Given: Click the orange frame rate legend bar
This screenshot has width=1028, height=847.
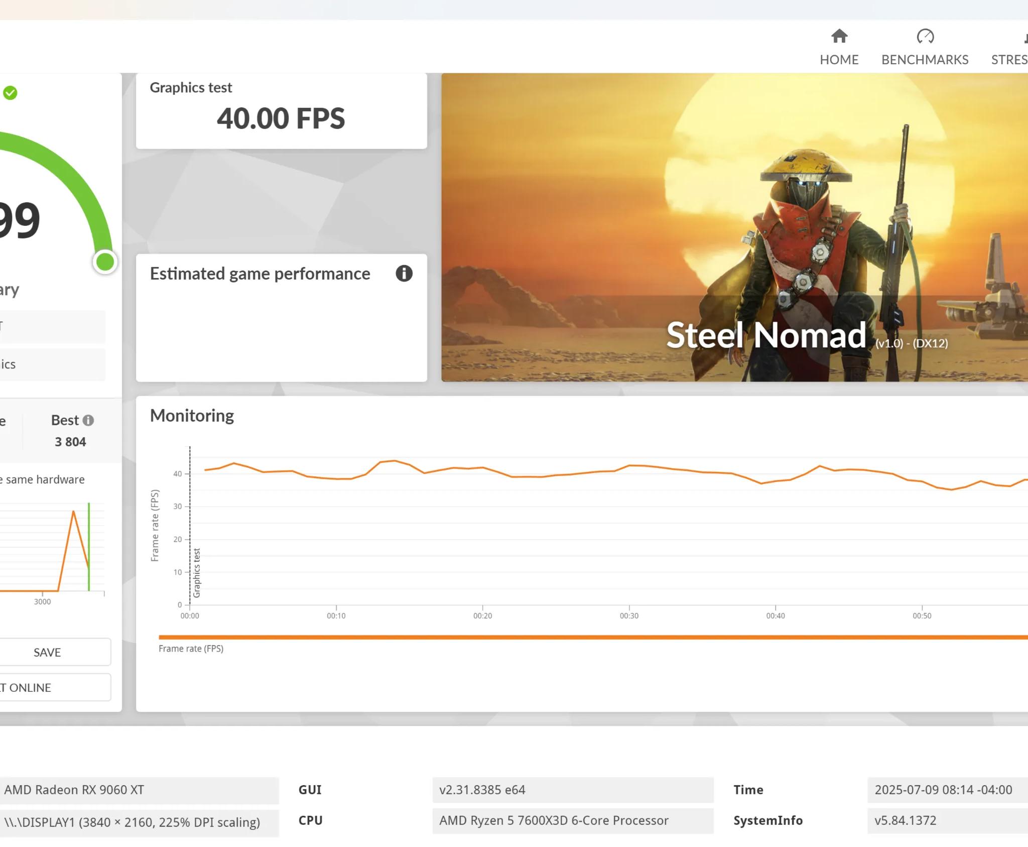Looking at the screenshot, I should point(593,637).
